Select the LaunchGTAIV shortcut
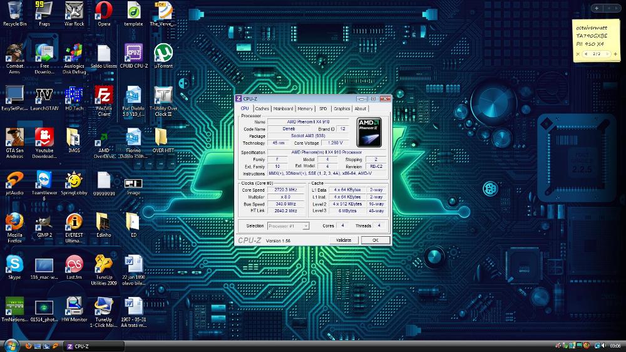 pos(44,98)
